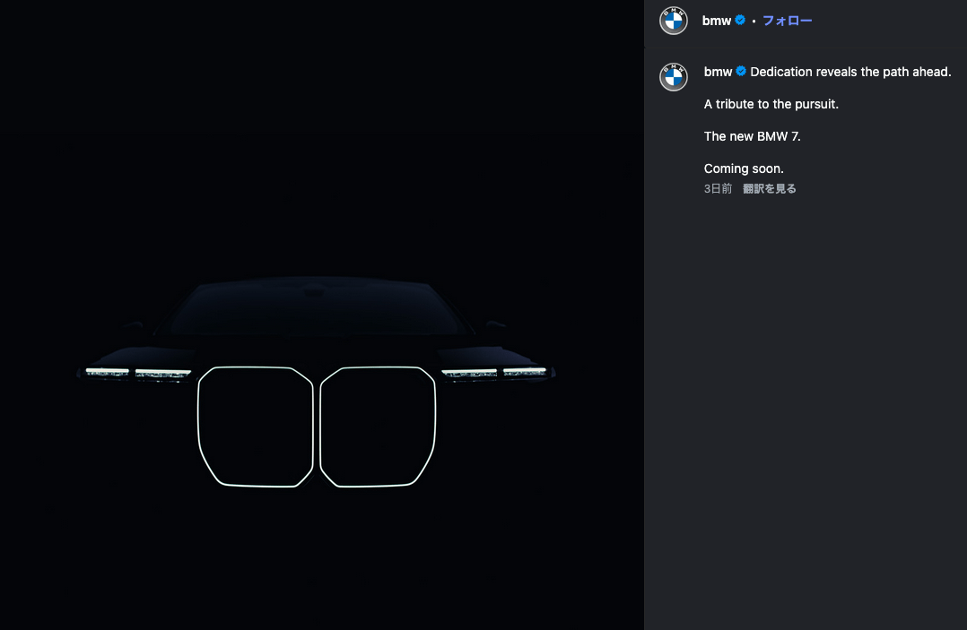The image size is (967, 630).
Task: Click the right illuminated kidney grille outline
Action: (378, 427)
